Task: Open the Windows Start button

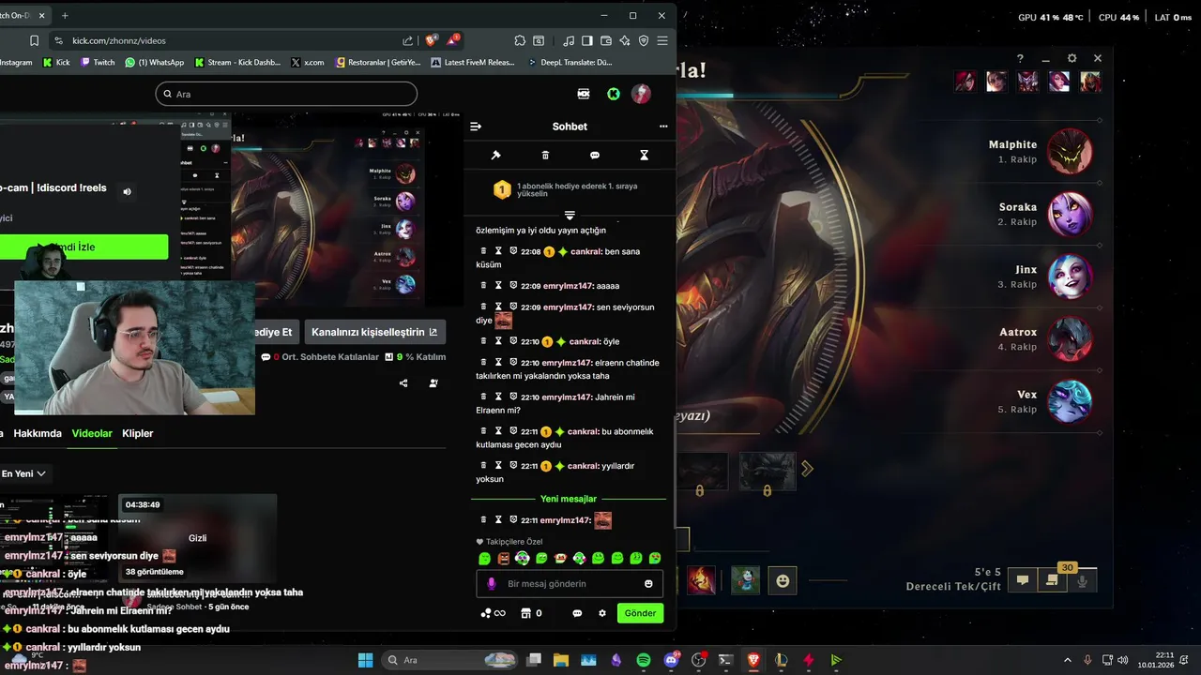Action: coord(365,660)
